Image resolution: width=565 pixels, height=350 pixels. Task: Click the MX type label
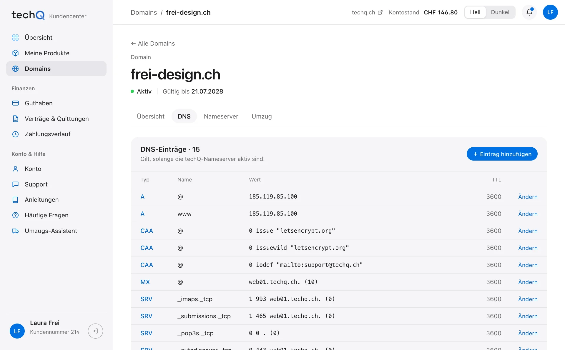pos(145,282)
